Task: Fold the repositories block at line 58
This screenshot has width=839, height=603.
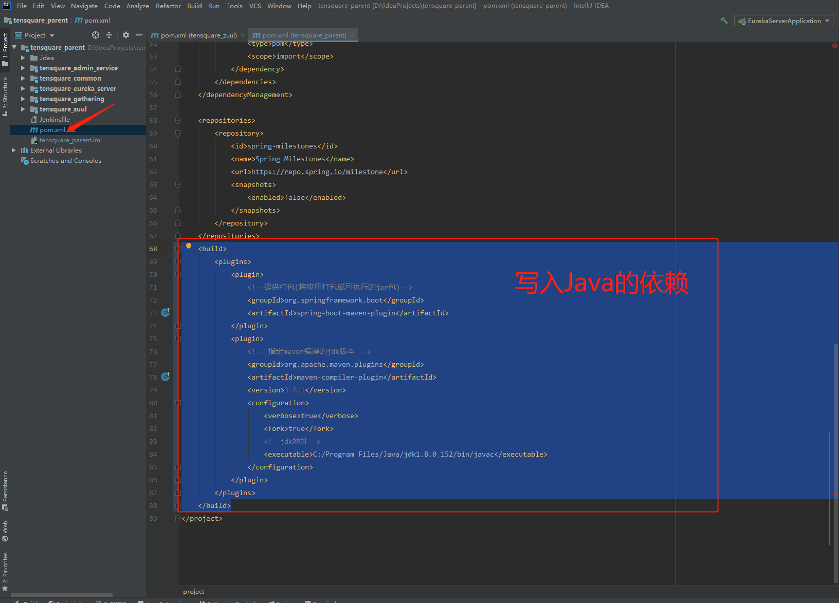Action: (178, 120)
